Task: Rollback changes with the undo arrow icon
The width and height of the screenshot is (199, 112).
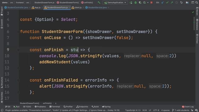Action: tap(181, 2)
